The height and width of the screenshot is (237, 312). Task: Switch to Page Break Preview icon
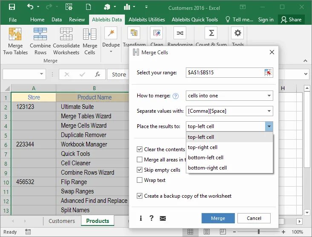tap(222, 231)
